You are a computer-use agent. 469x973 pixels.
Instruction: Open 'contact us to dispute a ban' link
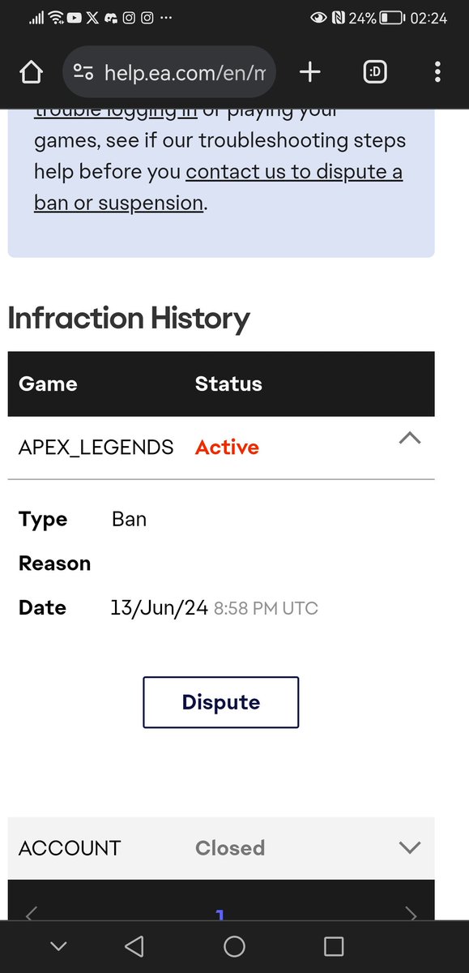point(219,187)
